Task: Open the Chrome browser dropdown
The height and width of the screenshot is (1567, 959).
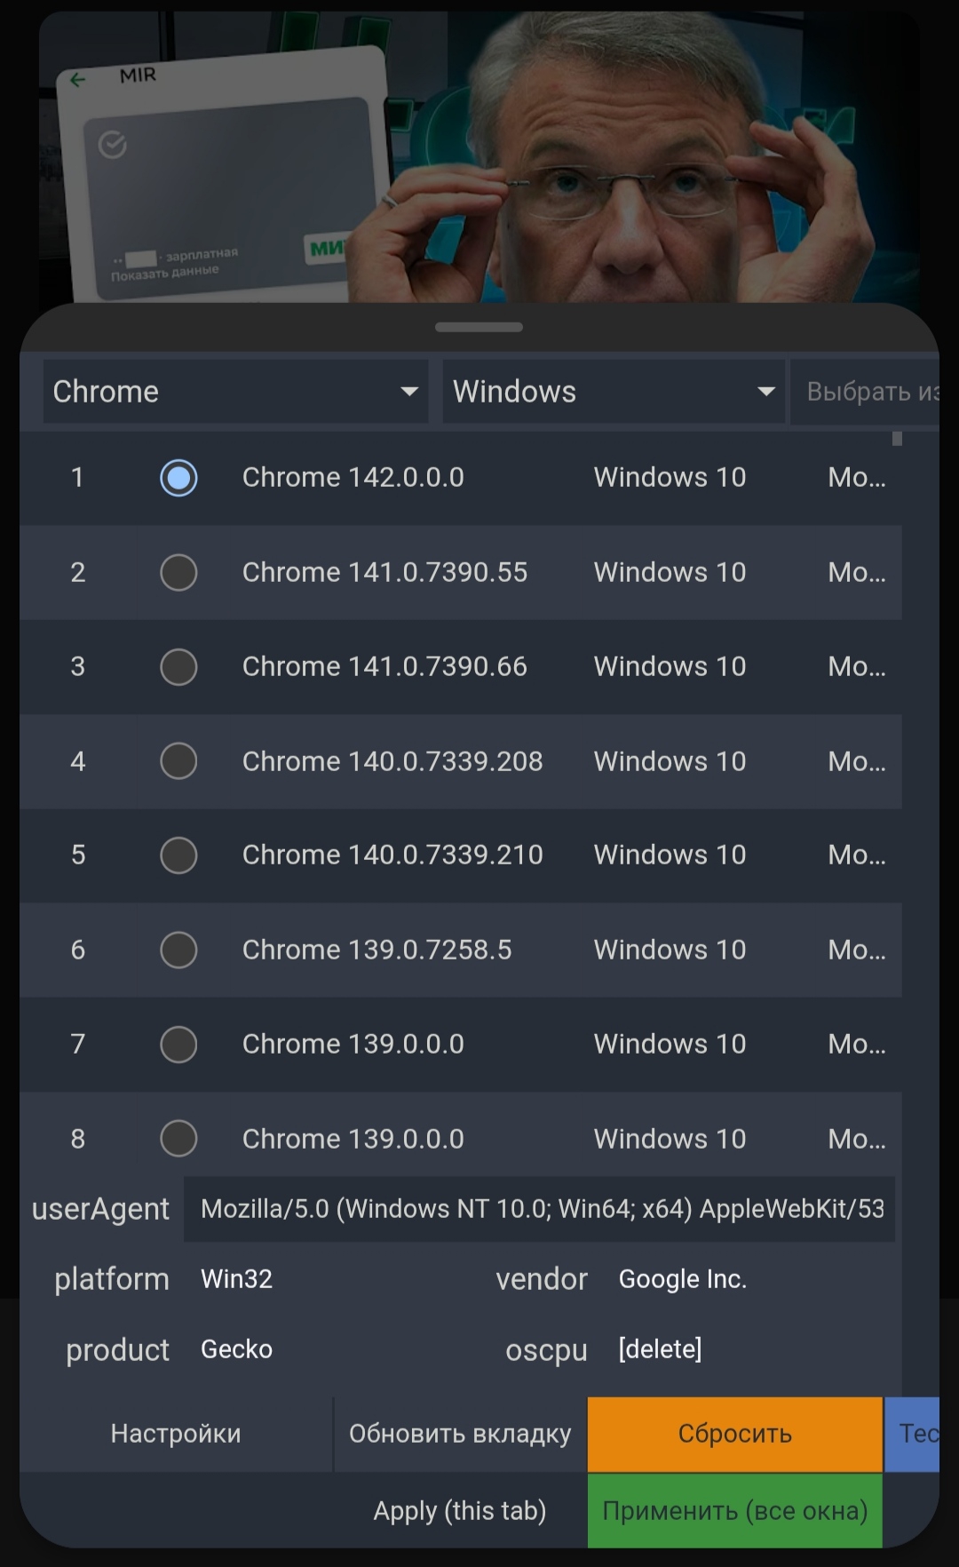Action: tap(235, 392)
